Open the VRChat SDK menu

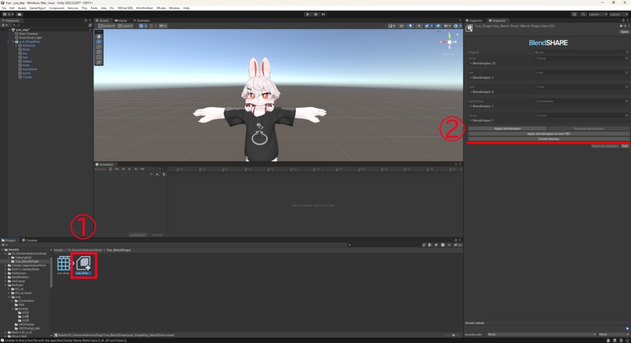tap(125, 8)
